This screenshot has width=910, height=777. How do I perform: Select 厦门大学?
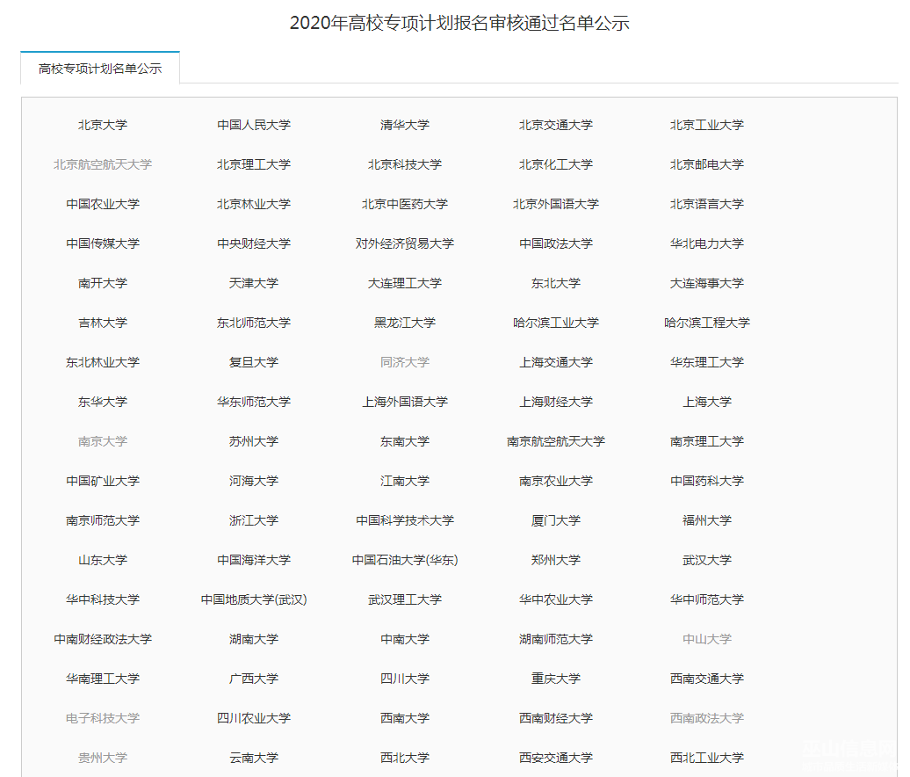[x=555, y=519]
